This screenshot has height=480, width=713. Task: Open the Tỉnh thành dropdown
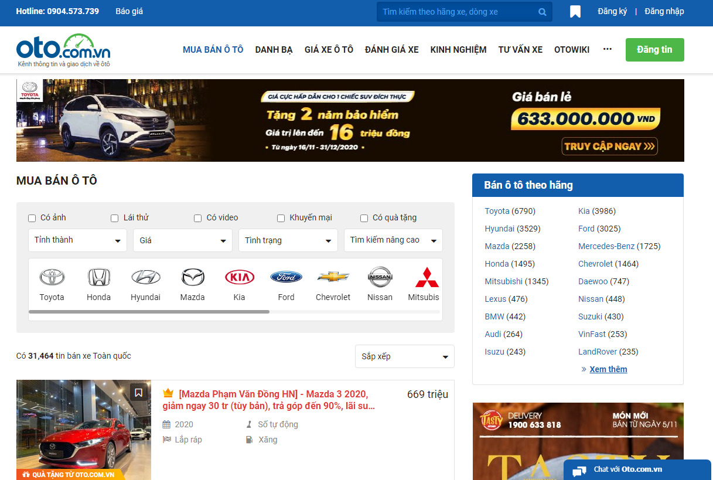77,240
